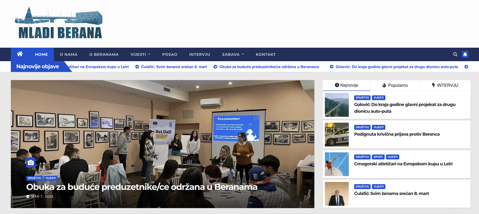Open the POSAO menu item
Screen dimensions: 479x214
coord(170,54)
